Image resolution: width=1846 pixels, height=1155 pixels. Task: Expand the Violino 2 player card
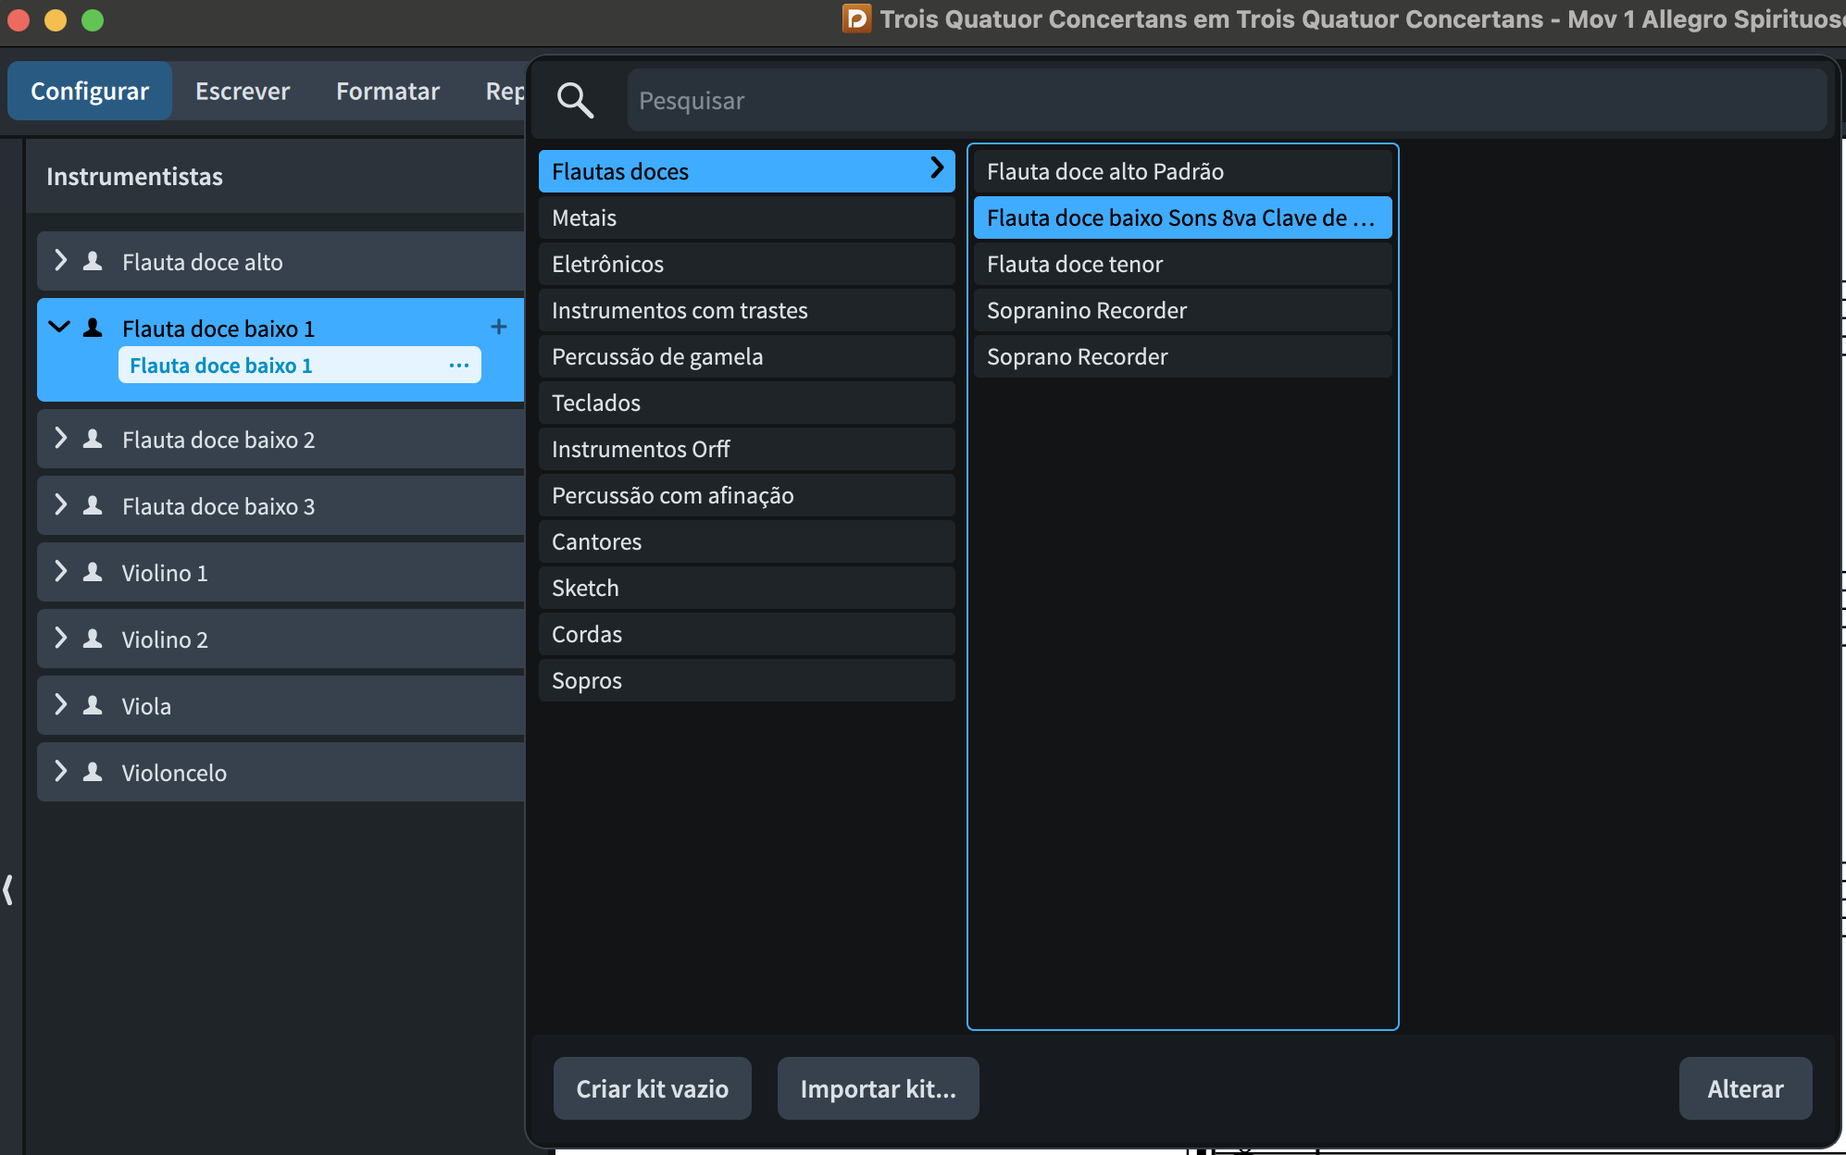[60, 639]
